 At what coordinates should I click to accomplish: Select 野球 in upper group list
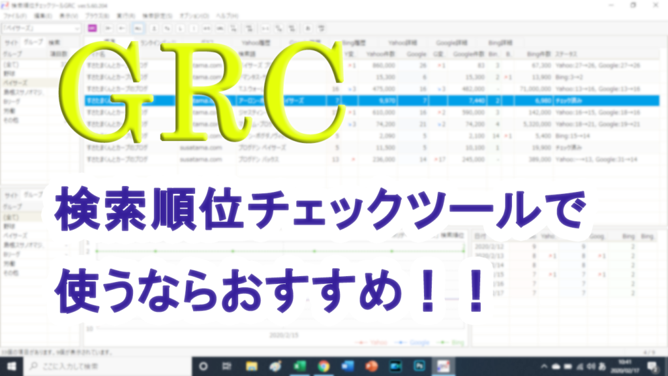[x=9, y=74]
